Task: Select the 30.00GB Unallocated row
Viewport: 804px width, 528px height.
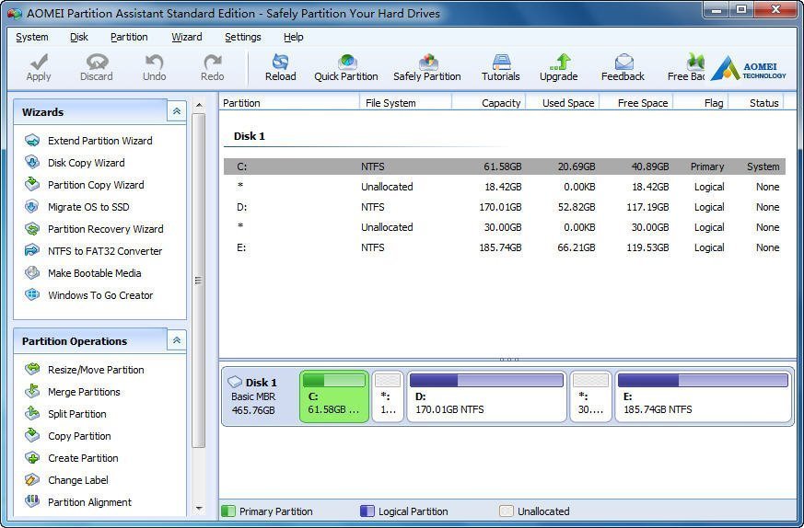Action: pos(505,227)
